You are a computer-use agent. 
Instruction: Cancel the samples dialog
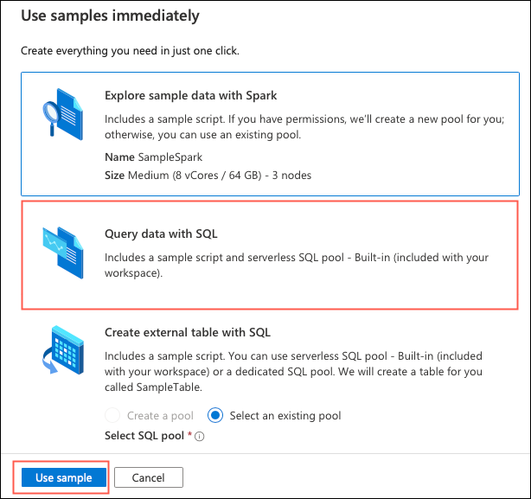(x=149, y=477)
